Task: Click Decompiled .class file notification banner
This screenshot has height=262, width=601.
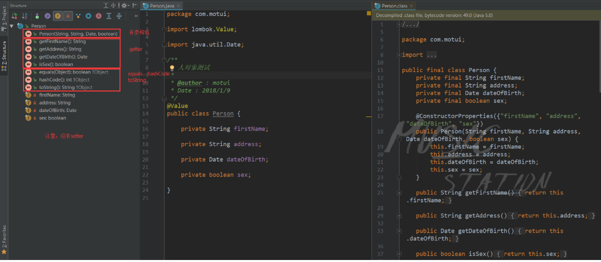Action: point(486,15)
